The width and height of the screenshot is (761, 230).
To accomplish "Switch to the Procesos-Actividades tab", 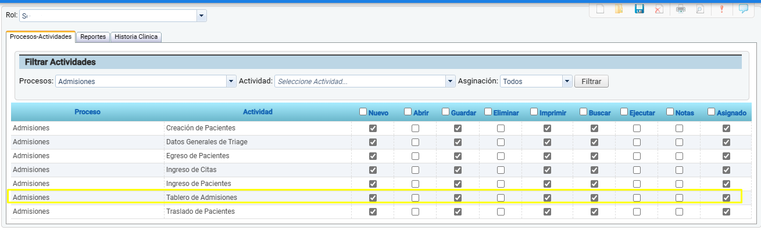I will (41, 36).
